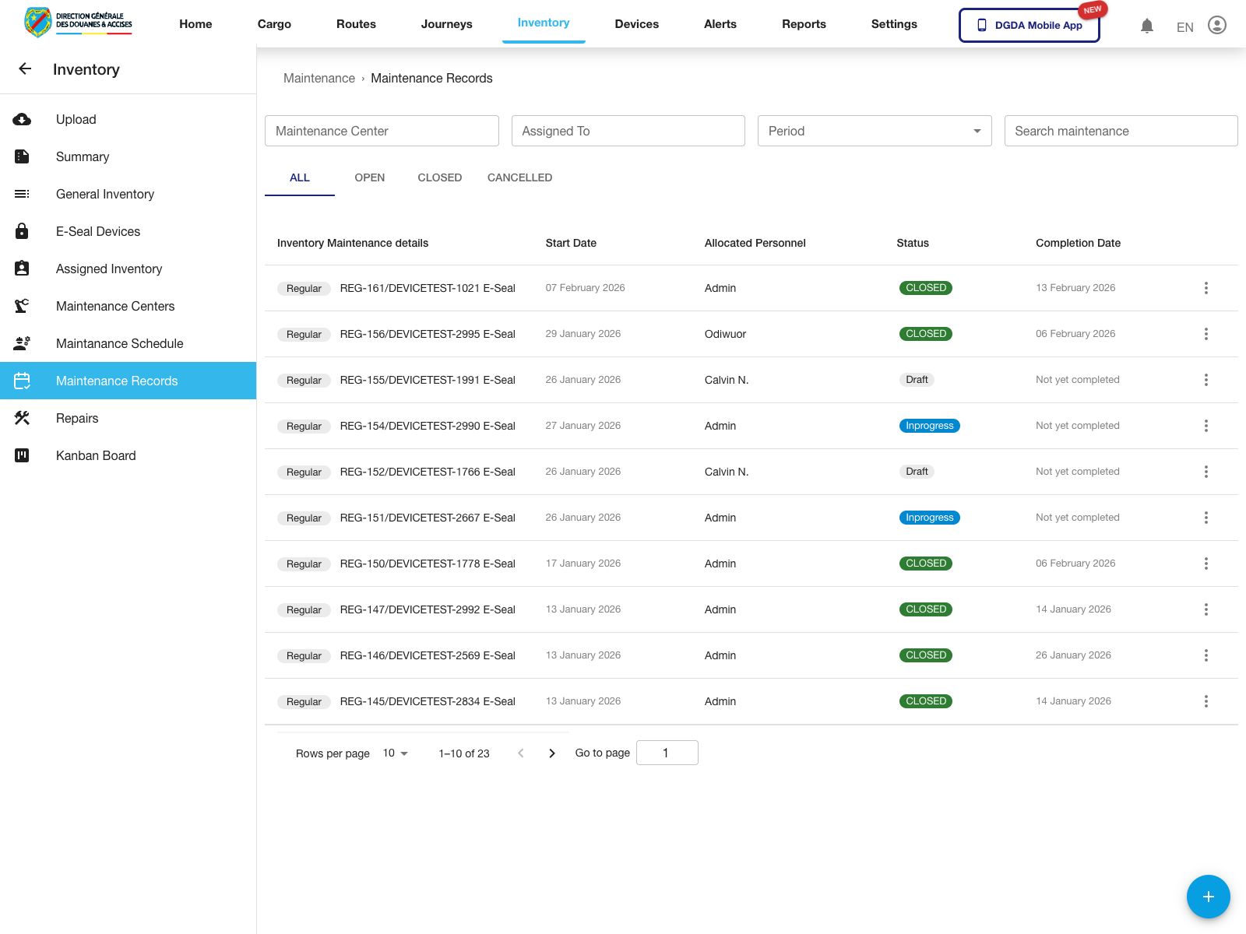Image resolution: width=1246 pixels, height=934 pixels.
Task: Switch to the CANCELLED tab
Action: pyautogui.click(x=519, y=177)
